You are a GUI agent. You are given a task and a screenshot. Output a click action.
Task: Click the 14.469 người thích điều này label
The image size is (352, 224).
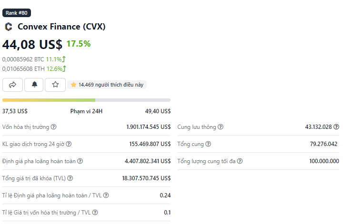(x=107, y=85)
